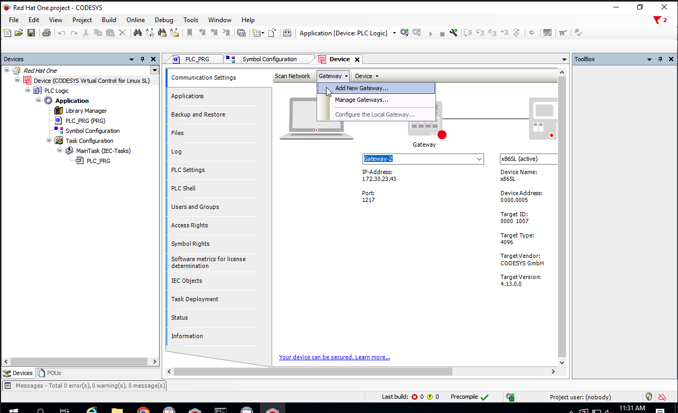Open File Explorer from the taskbar

117,410
